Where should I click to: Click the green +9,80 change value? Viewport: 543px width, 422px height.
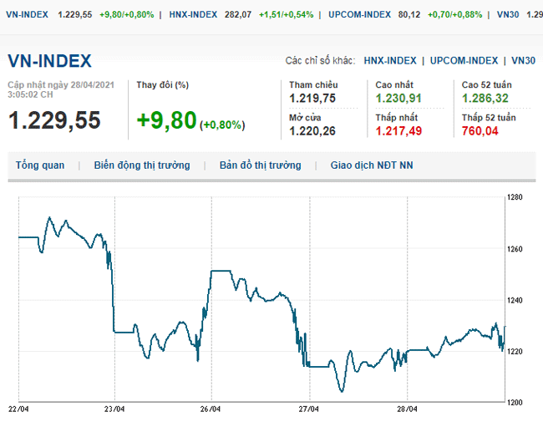click(166, 121)
